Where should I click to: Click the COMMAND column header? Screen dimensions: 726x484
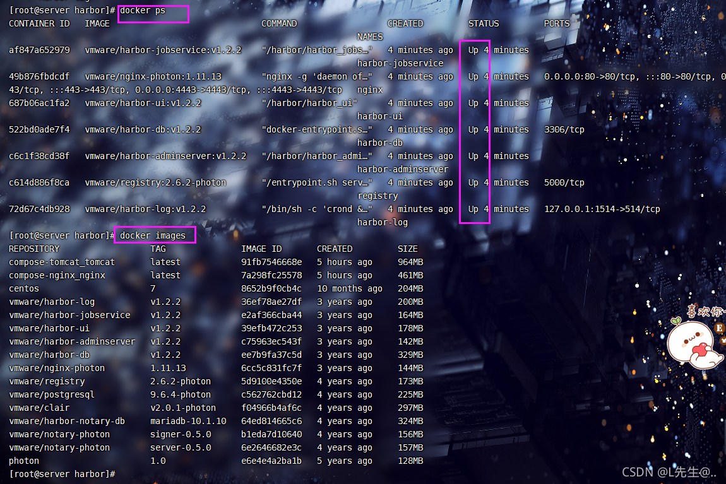click(x=279, y=23)
